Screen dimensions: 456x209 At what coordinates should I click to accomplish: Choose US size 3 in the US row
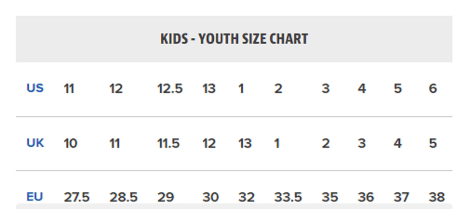(325, 89)
